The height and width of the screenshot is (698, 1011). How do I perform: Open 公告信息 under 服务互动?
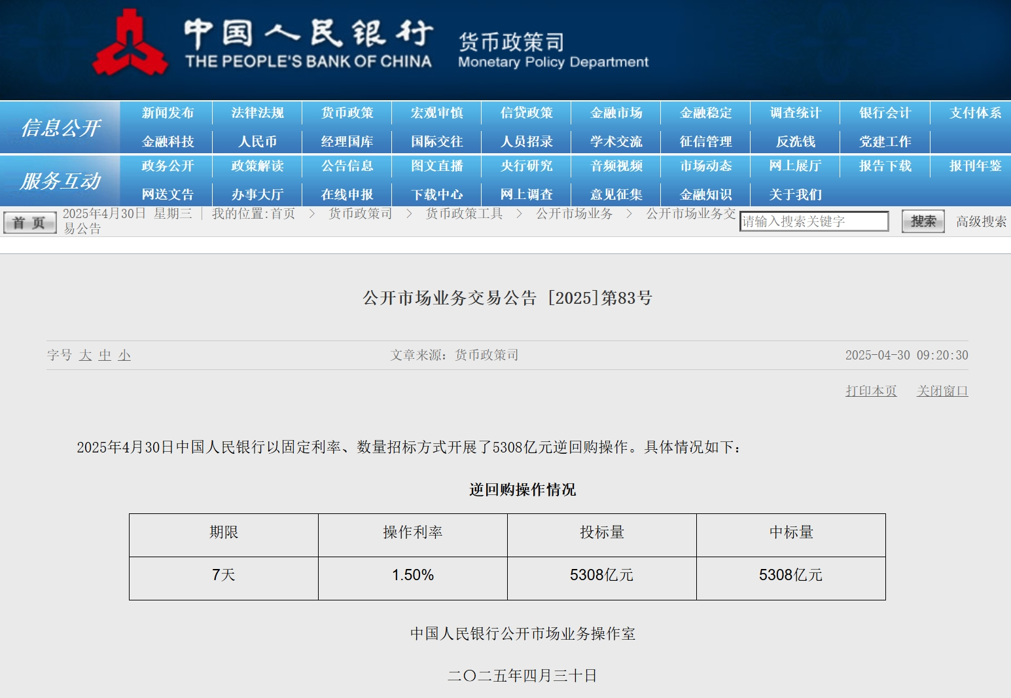(x=347, y=166)
